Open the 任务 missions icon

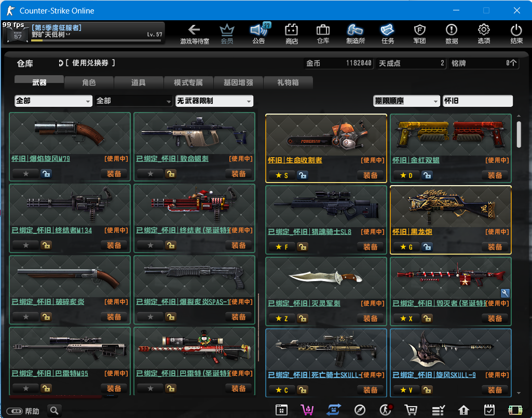[x=388, y=34]
